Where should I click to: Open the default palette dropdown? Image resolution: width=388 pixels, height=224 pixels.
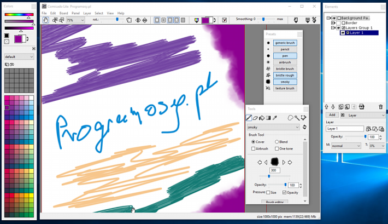[x=19, y=56]
